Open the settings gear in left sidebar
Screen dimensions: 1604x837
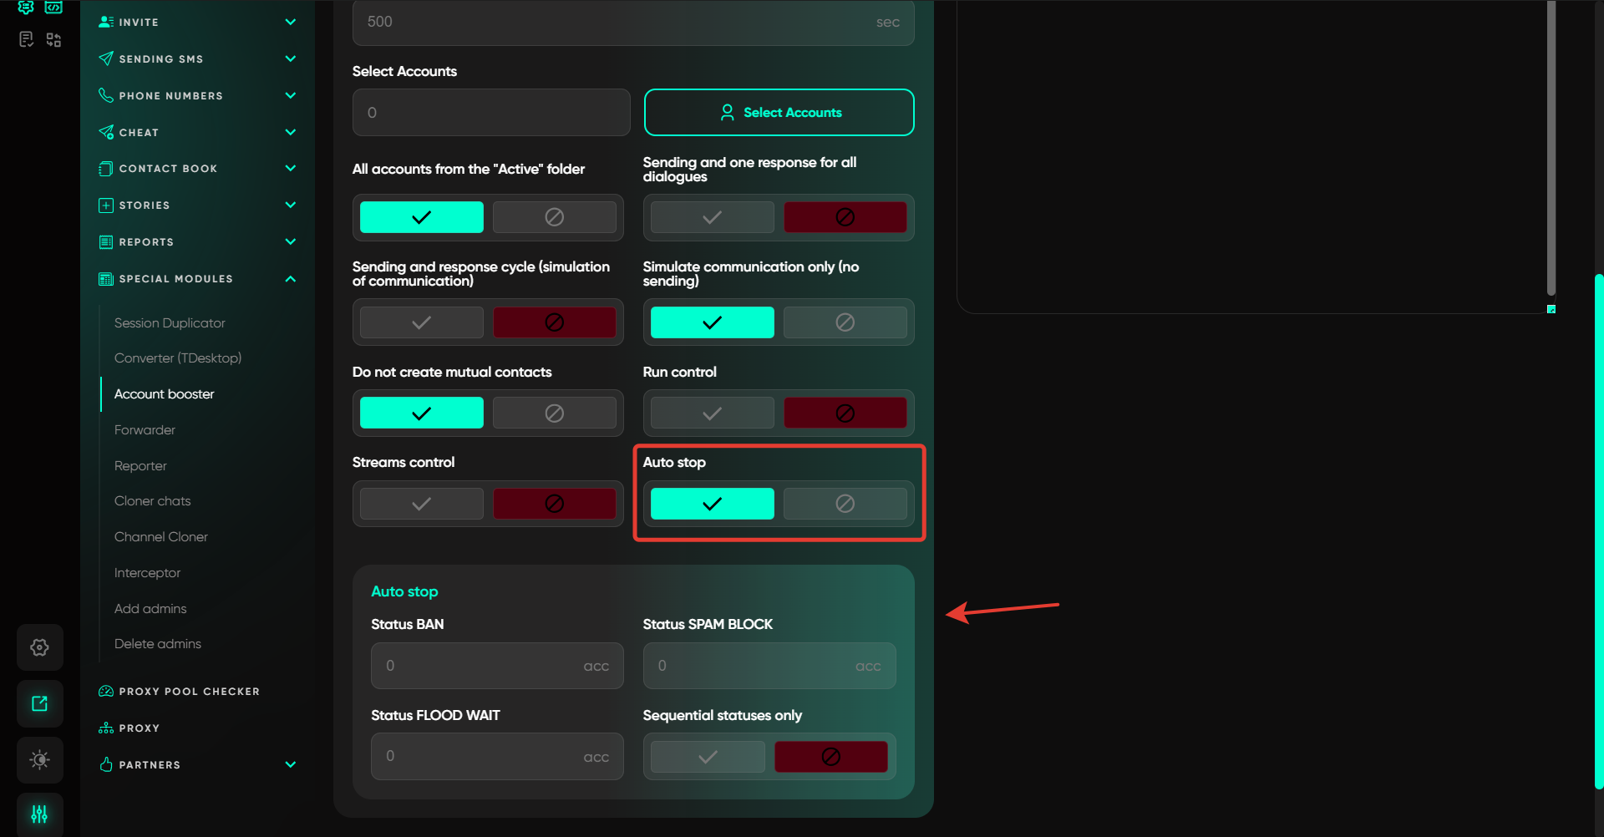click(39, 647)
